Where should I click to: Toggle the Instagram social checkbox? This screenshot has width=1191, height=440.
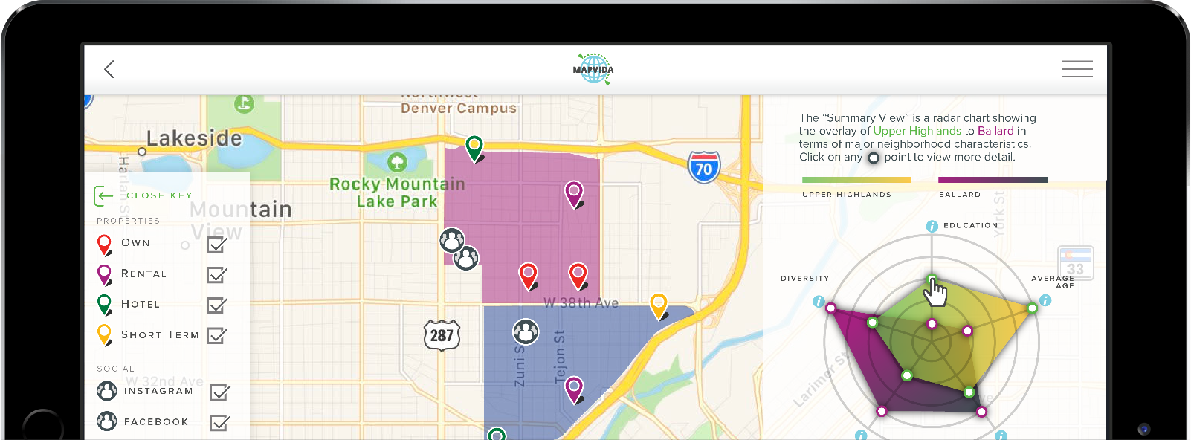coord(219,392)
